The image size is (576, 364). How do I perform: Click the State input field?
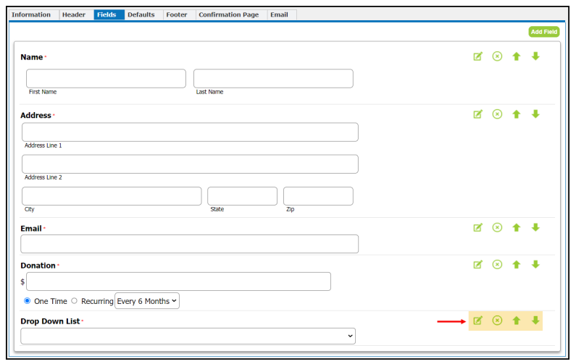click(x=243, y=196)
